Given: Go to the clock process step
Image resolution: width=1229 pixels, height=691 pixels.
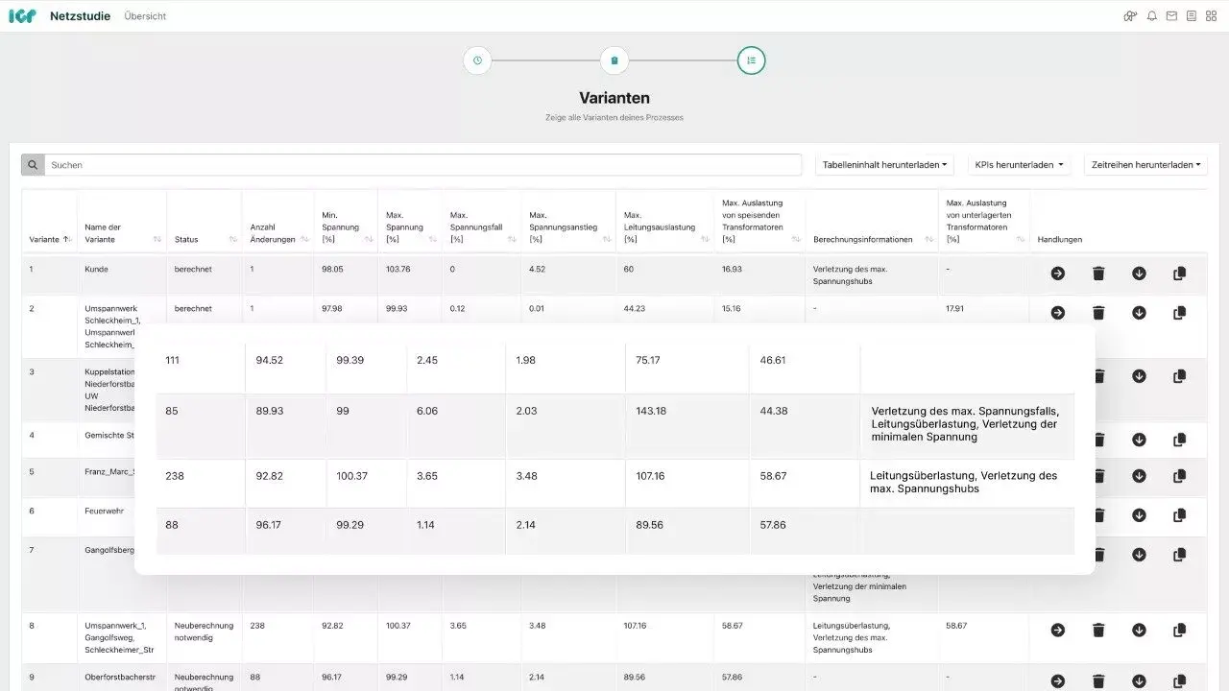Looking at the screenshot, I should [x=477, y=60].
